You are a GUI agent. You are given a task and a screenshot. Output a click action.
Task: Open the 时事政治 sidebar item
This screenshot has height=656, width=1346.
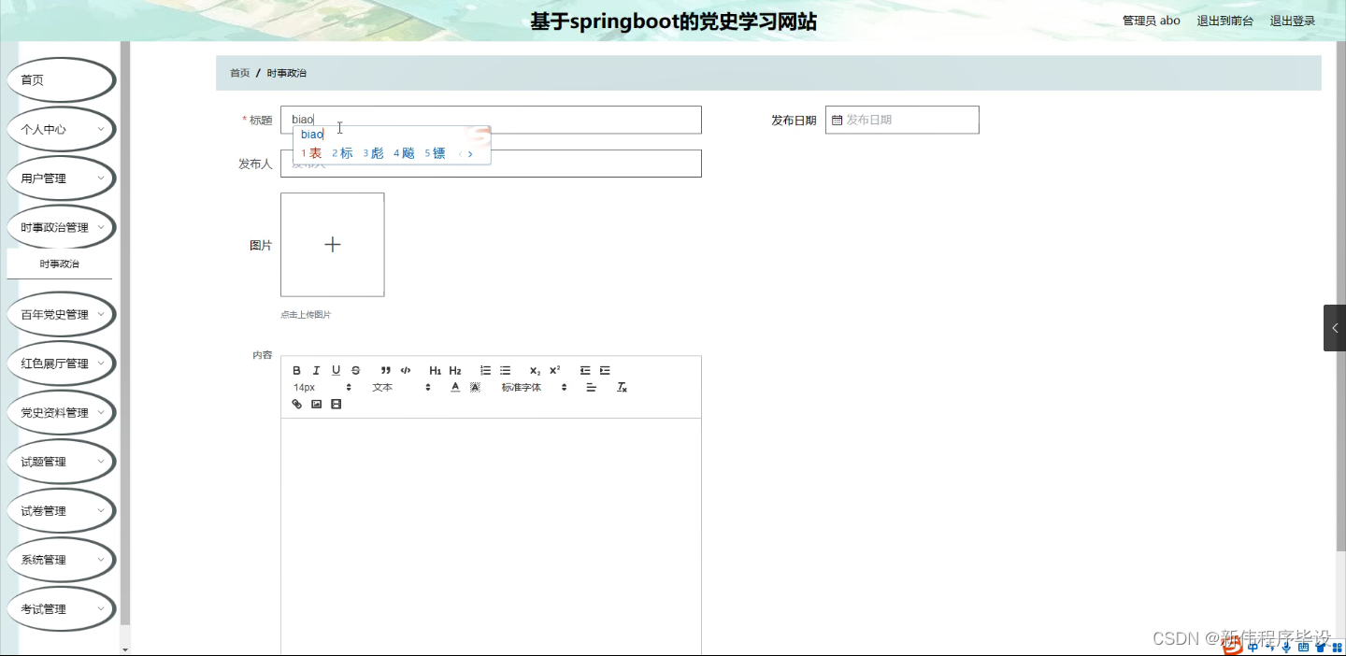61,263
